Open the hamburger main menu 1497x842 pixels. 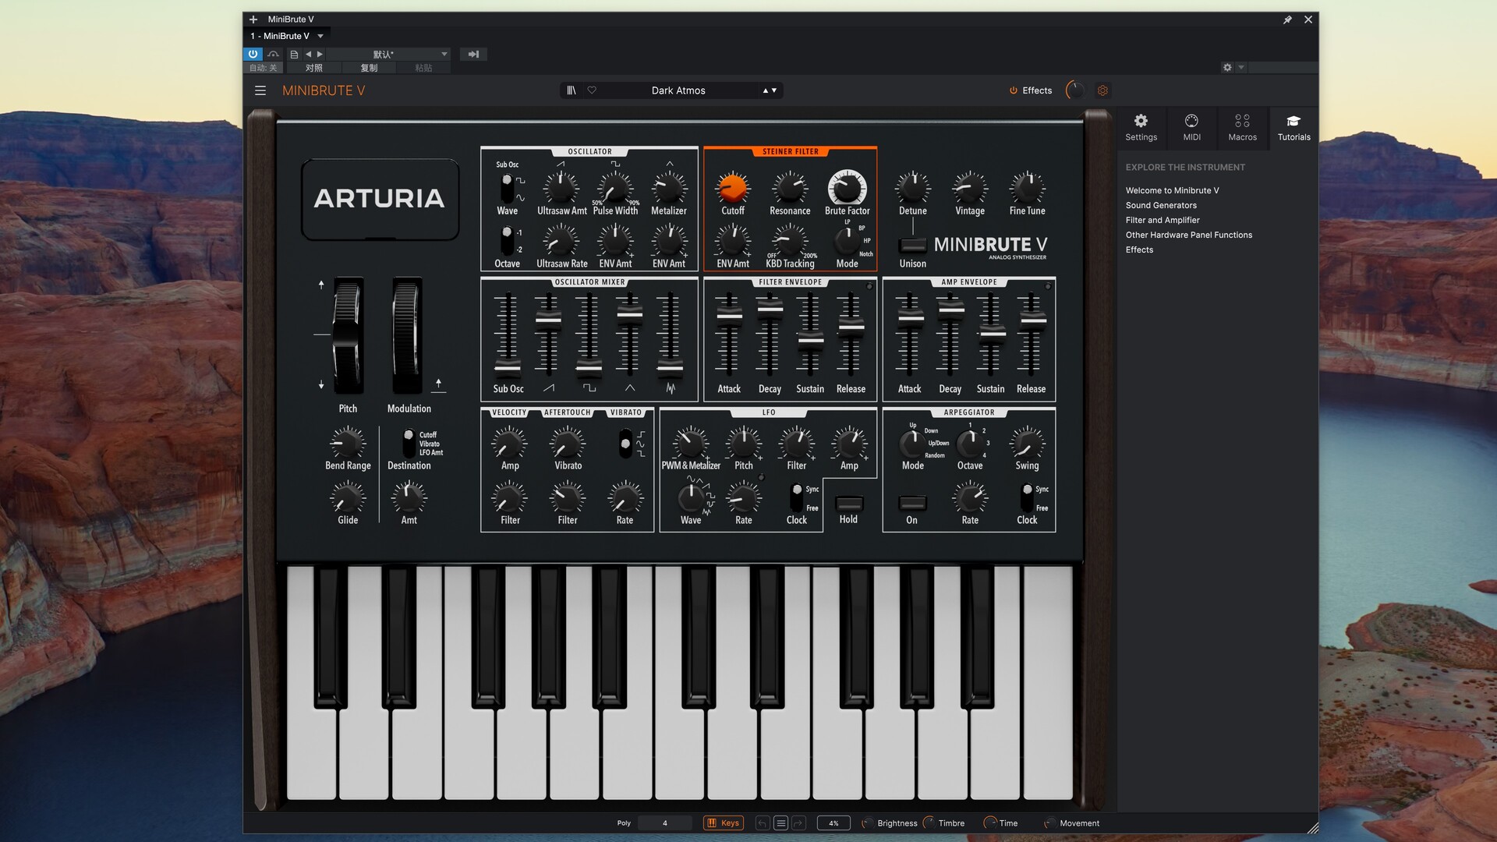[x=260, y=90]
